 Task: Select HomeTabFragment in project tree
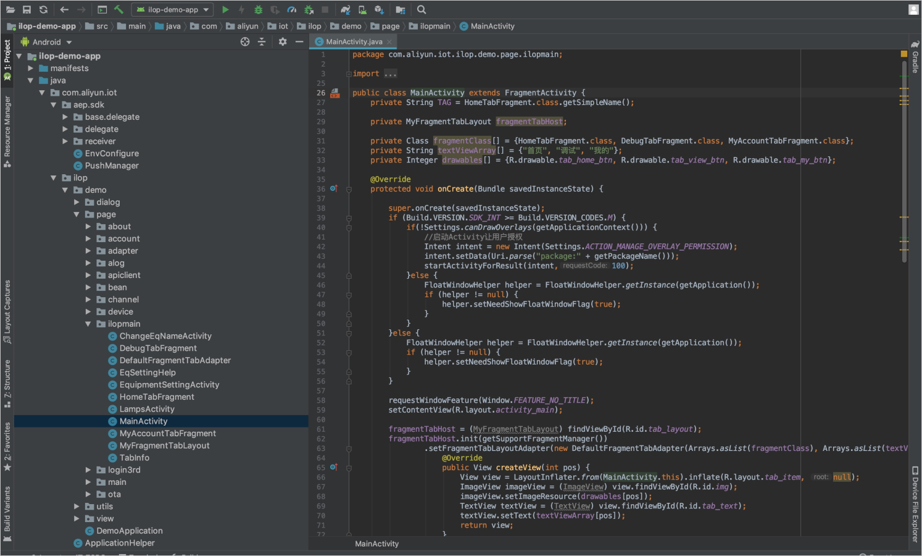click(x=157, y=397)
